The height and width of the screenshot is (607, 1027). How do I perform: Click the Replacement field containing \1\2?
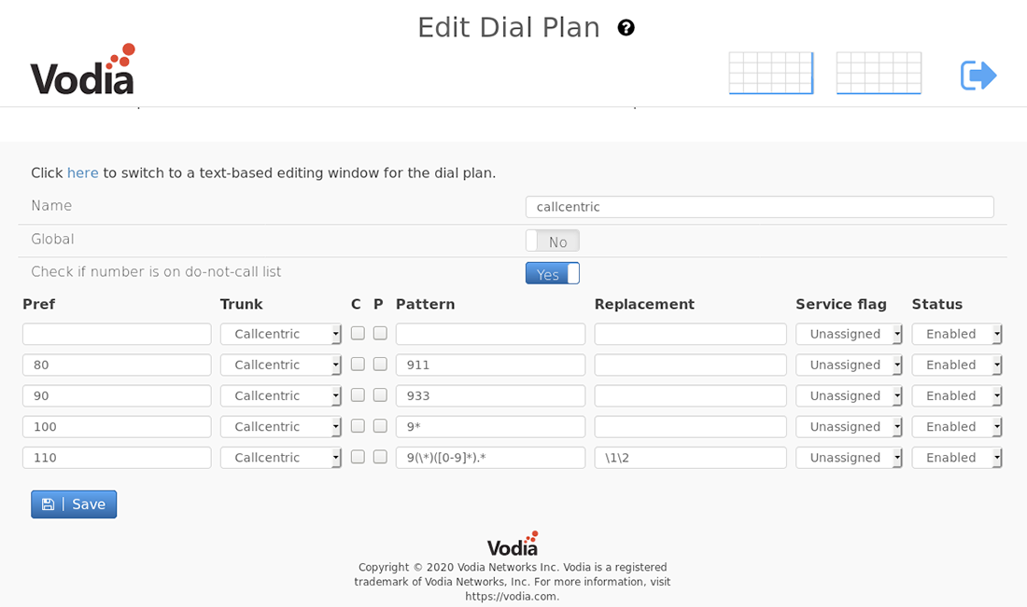[690, 458]
